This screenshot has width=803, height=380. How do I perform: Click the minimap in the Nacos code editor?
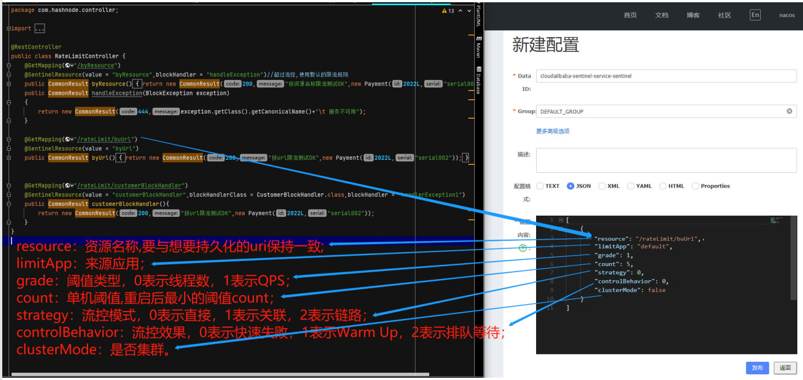pos(777,220)
